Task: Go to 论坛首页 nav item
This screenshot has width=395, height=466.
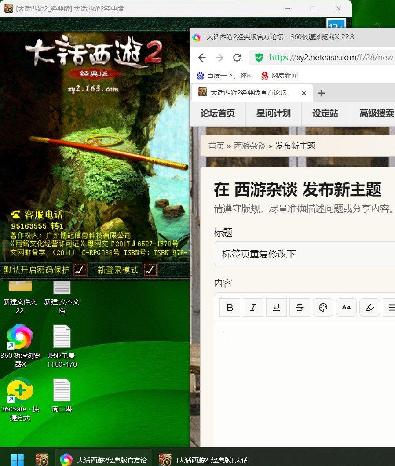Action: 218,113
